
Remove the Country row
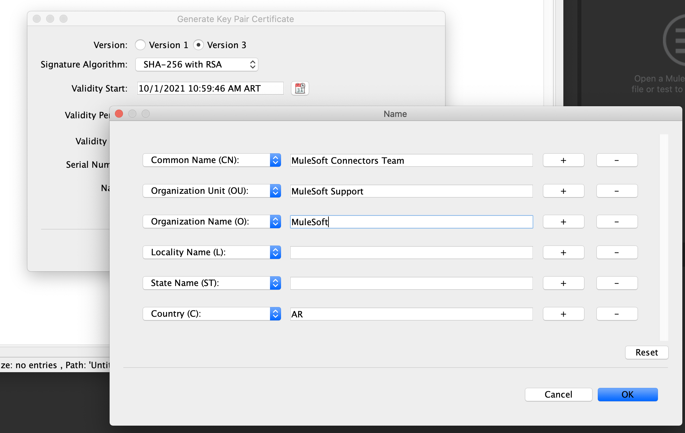617,314
